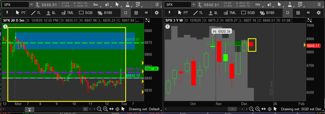
Task: Click left chart horizontal scrollbar handle
Action: click(x=85, y=109)
